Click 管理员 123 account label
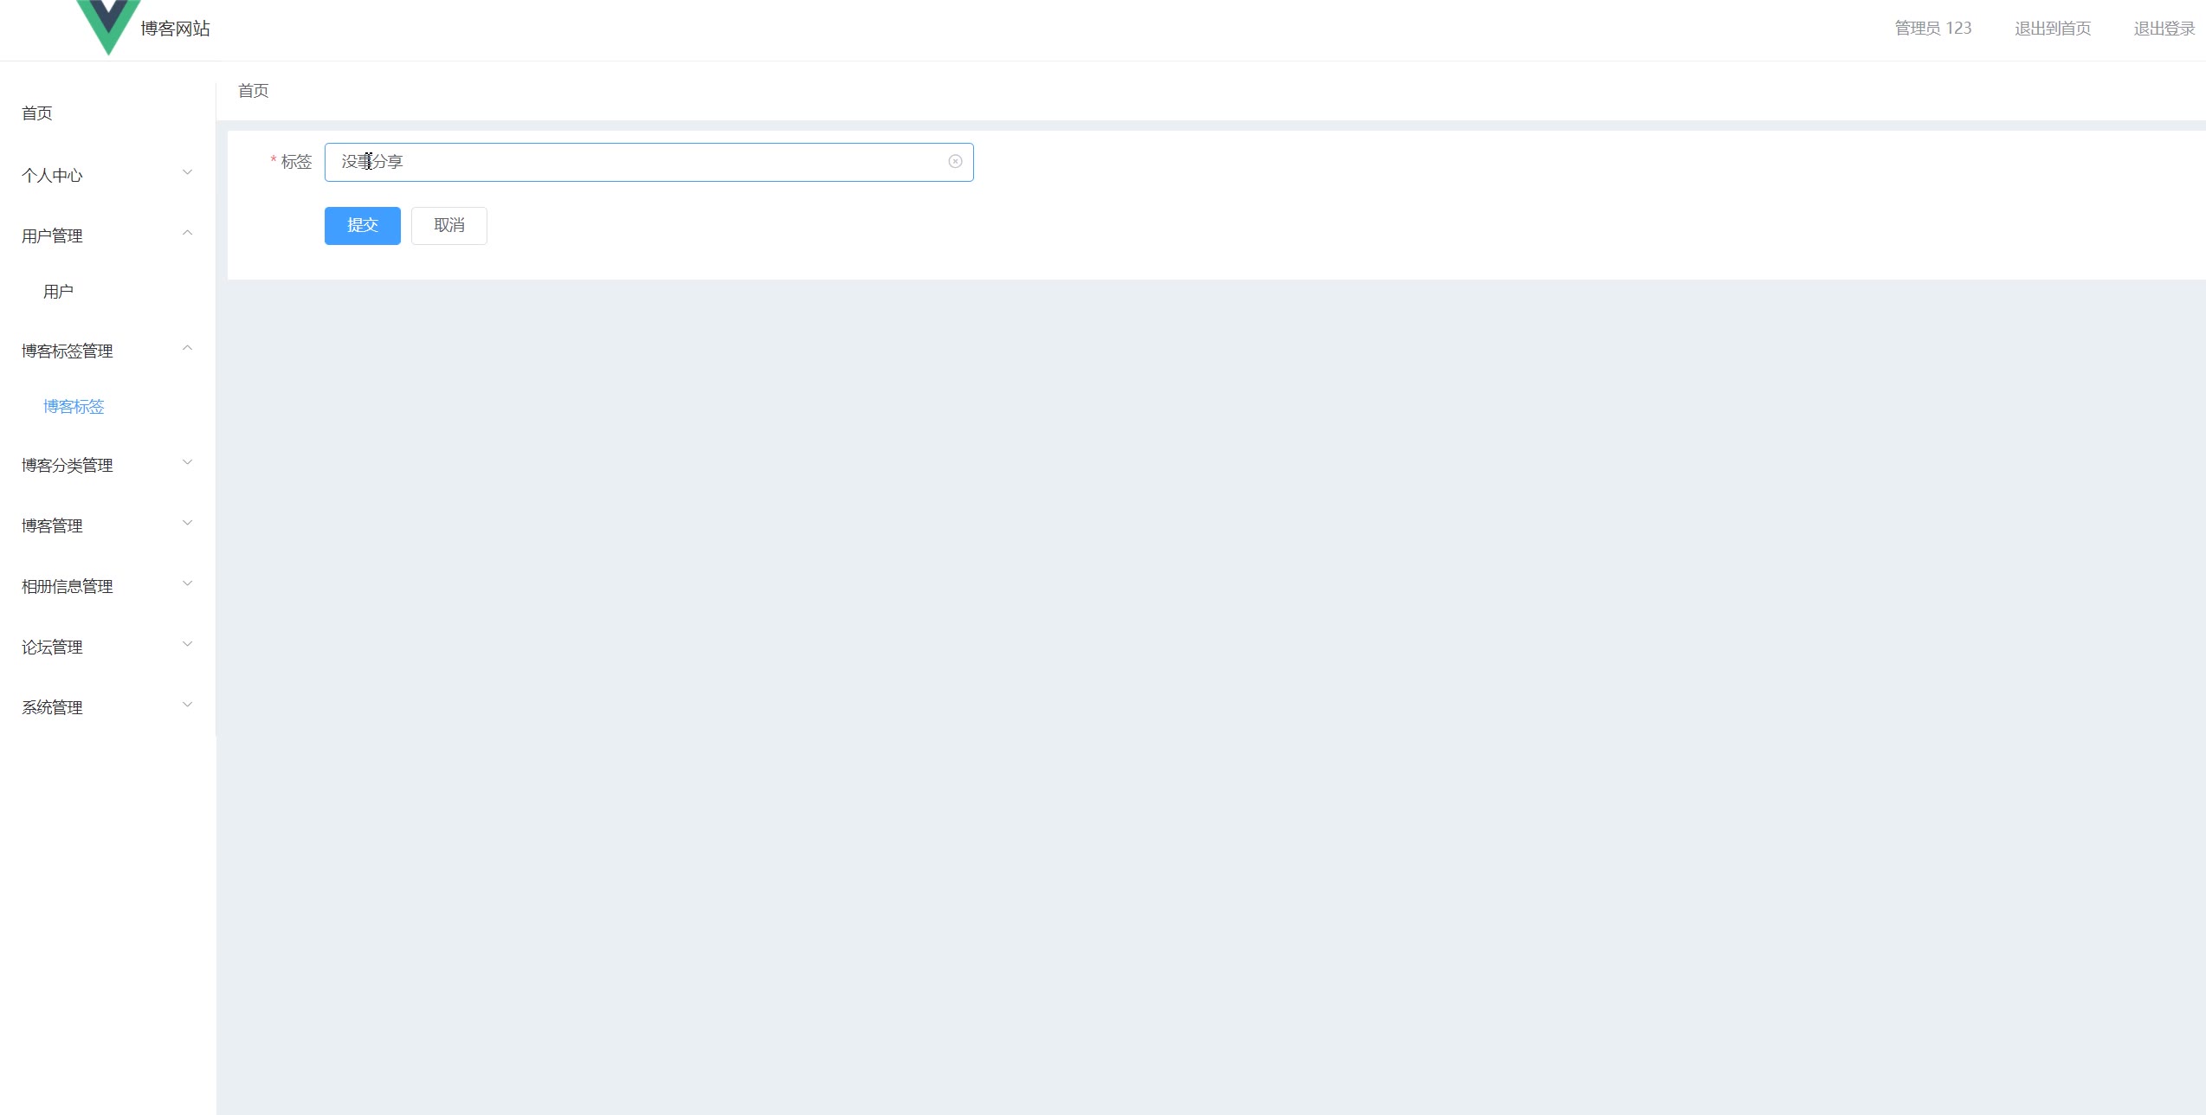This screenshot has height=1115, width=2206. tap(1933, 29)
